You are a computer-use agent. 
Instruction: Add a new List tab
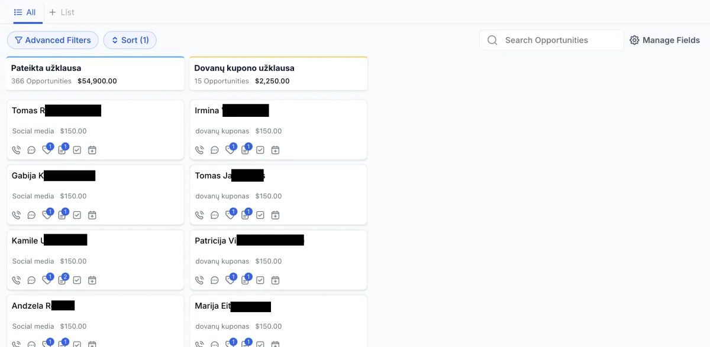pos(62,12)
